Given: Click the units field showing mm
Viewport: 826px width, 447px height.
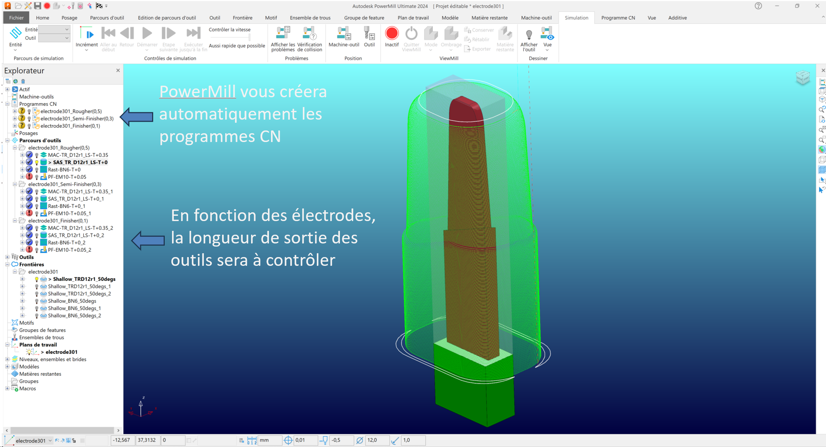Looking at the screenshot, I should click(270, 440).
